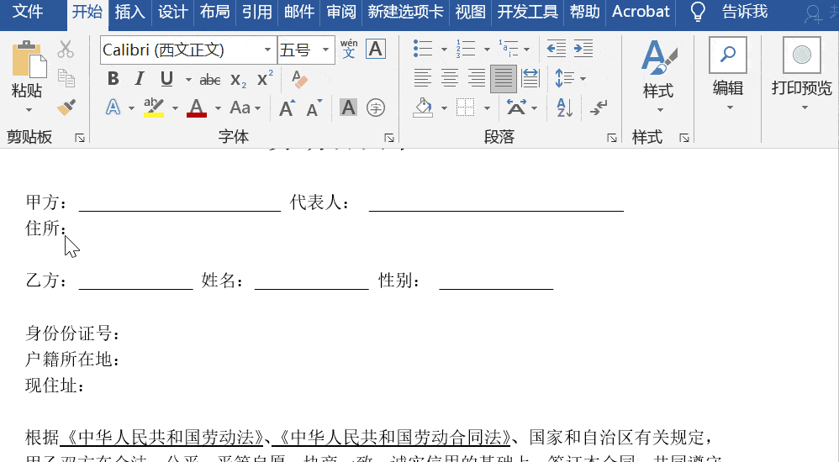This screenshot has width=839, height=462.
Task: Apply paragraph shading paint bucket
Action: [423, 108]
